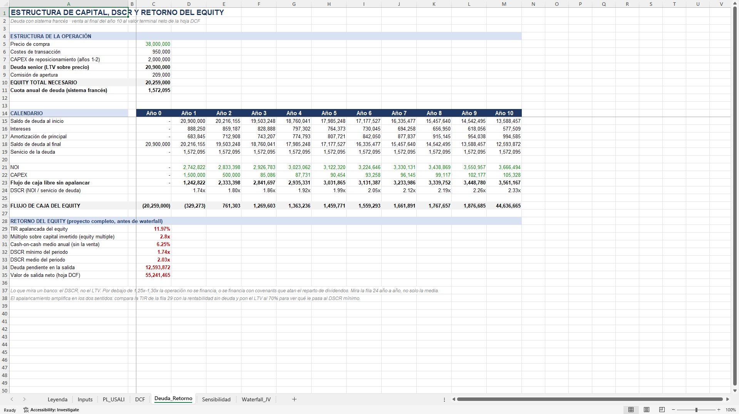Switch to Page Layout view icon
Viewport: 739px width, 414px height.
647,410
